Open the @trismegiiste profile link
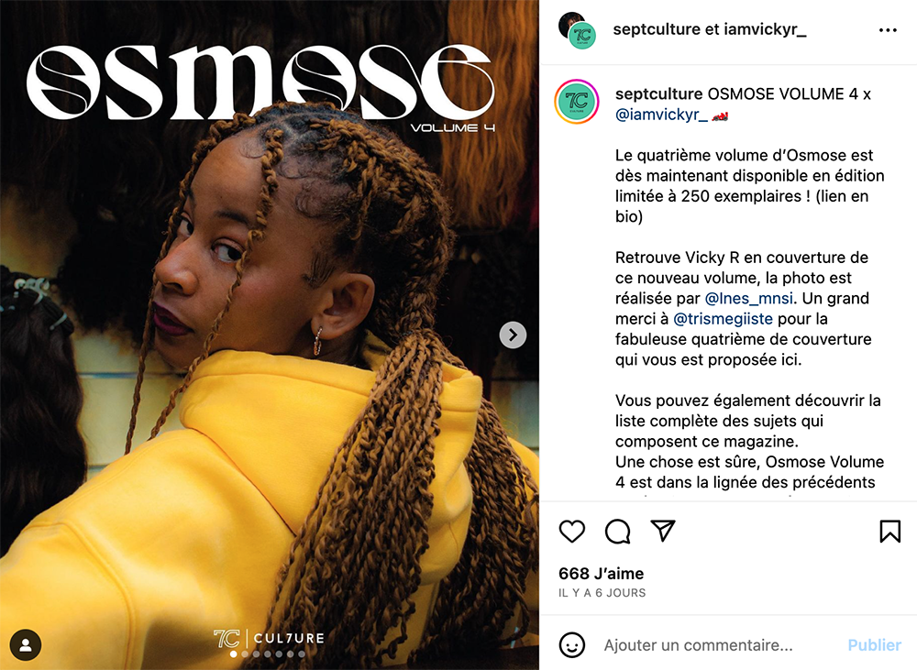The height and width of the screenshot is (670, 917). pyautogui.click(x=723, y=319)
